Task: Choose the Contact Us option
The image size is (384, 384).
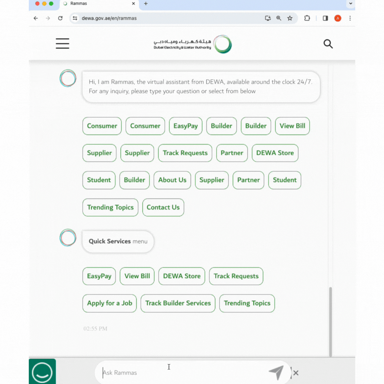Action: (163, 207)
